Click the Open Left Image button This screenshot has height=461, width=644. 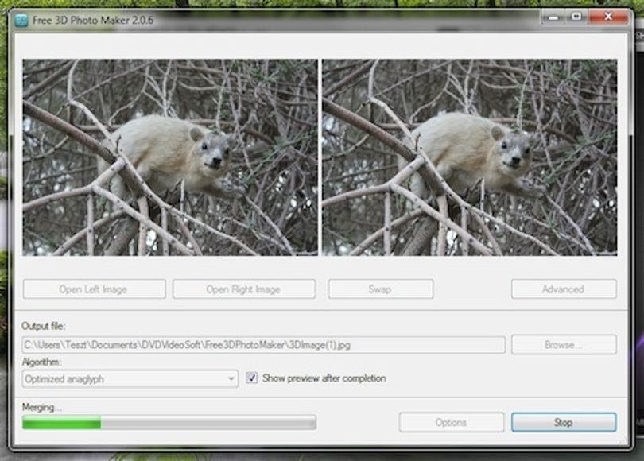coord(95,289)
